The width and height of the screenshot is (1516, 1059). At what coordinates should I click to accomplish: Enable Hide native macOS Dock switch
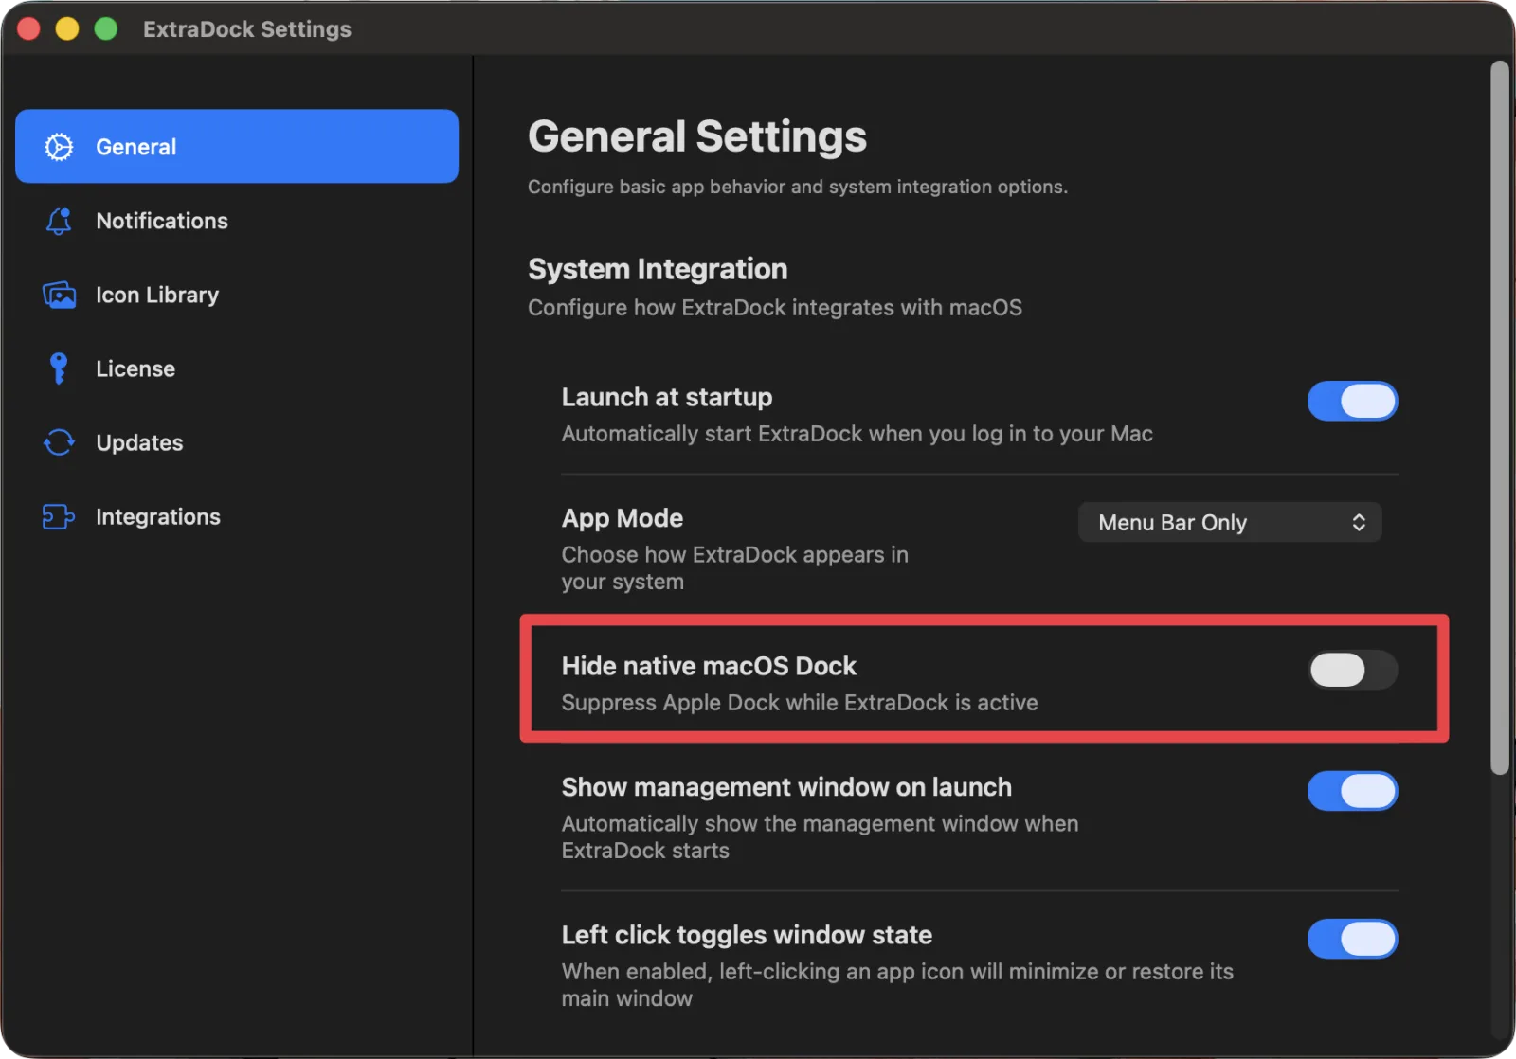pyautogui.click(x=1352, y=670)
